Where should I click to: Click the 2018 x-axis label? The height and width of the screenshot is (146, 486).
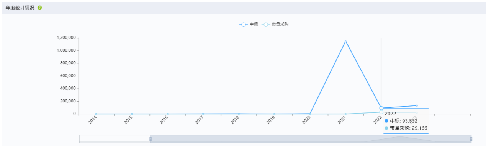coord(235,120)
